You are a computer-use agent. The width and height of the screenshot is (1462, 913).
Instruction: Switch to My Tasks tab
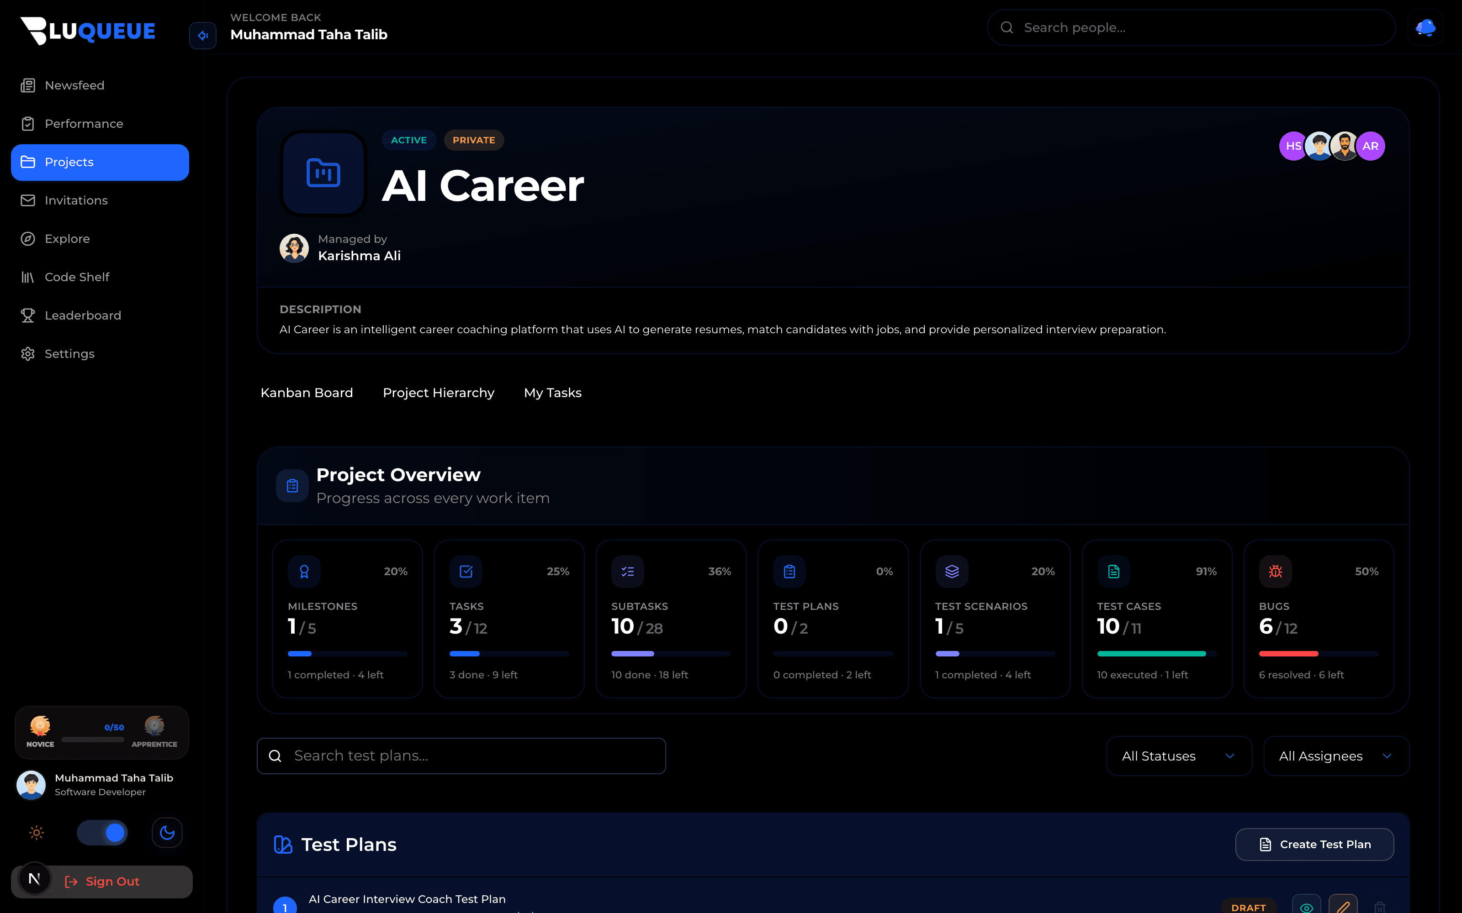click(x=552, y=393)
